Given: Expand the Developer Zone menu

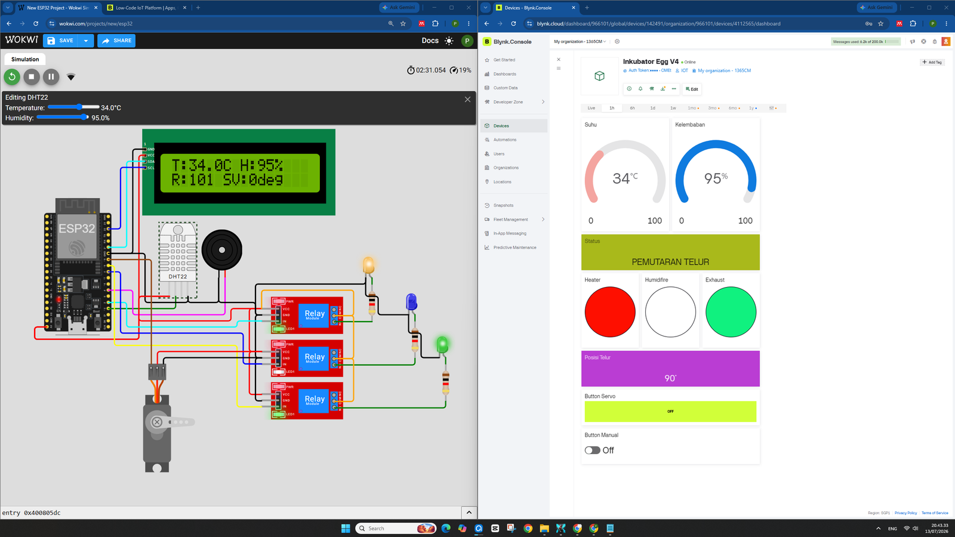Looking at the screenshot, I should pos(514,102).
